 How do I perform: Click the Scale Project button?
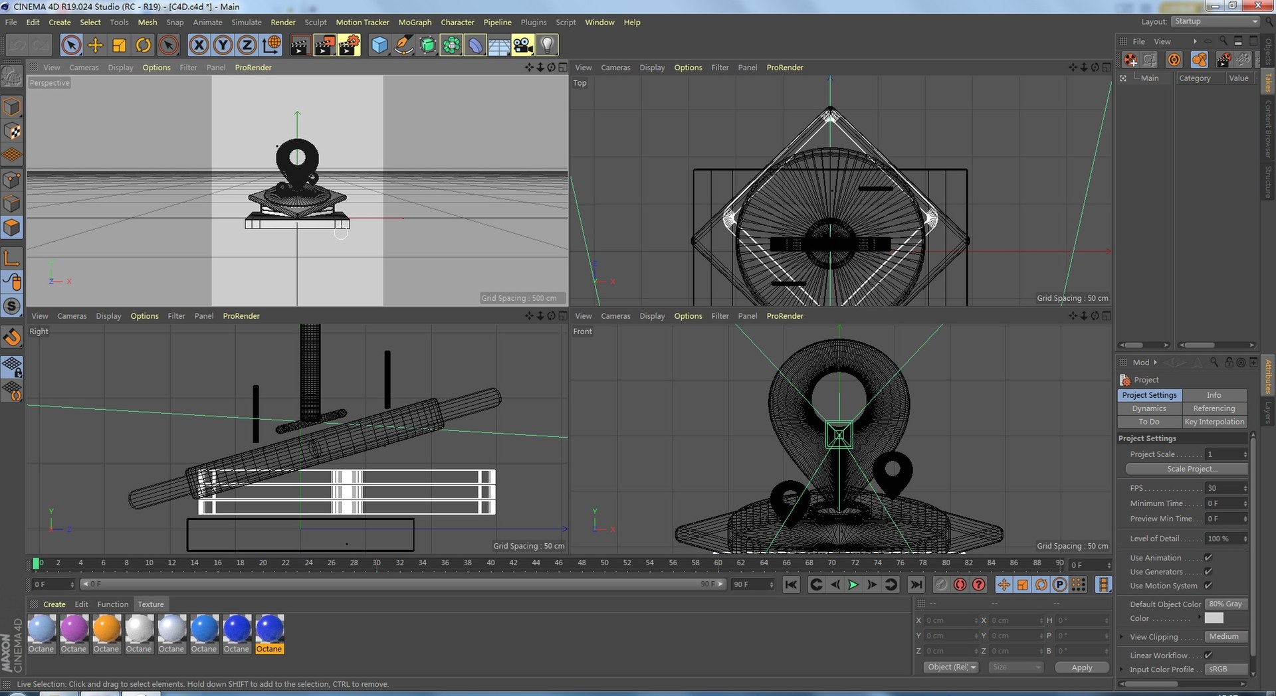[x=1187, y=469]
